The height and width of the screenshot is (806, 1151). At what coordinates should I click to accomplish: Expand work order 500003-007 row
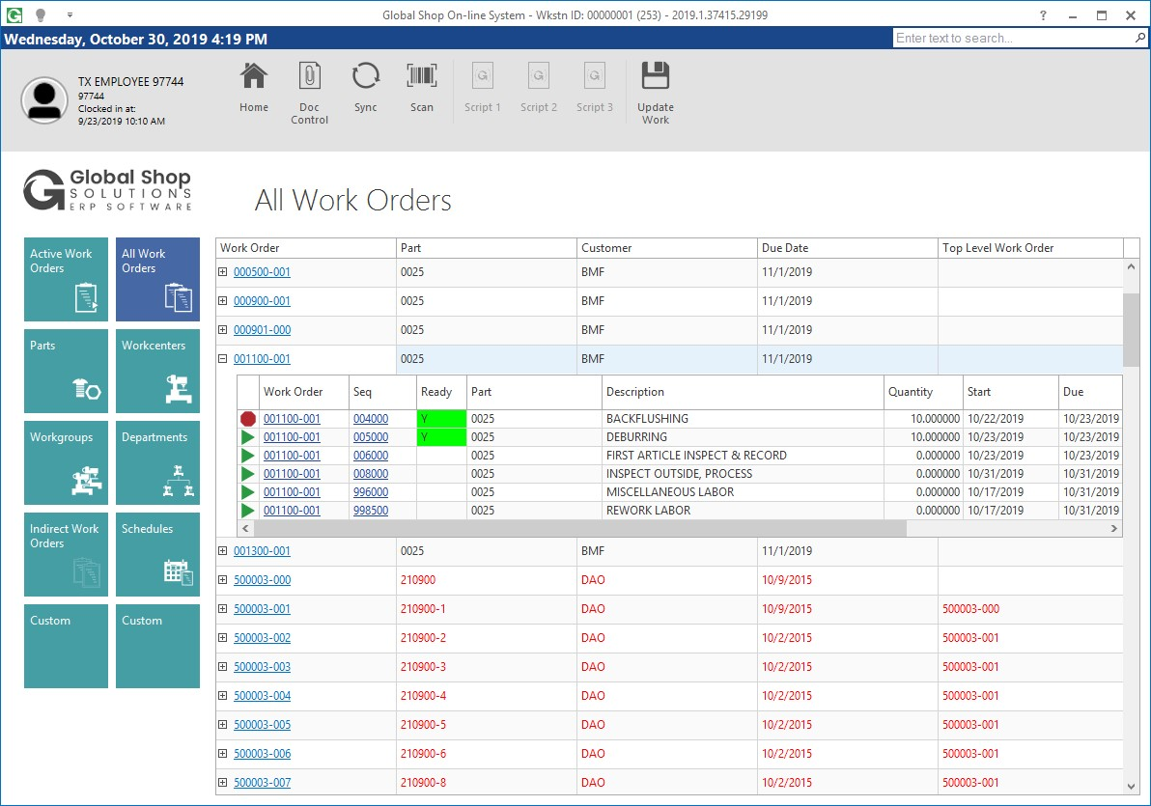click(222, 783)
